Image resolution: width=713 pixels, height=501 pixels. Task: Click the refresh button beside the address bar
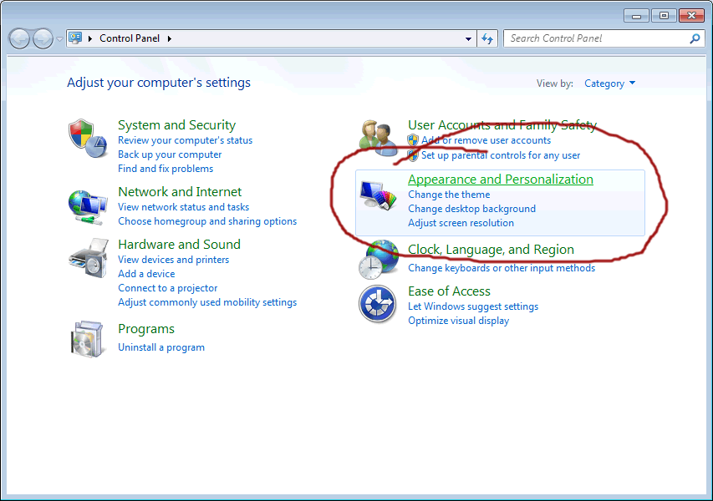click(x=487, y=38)
